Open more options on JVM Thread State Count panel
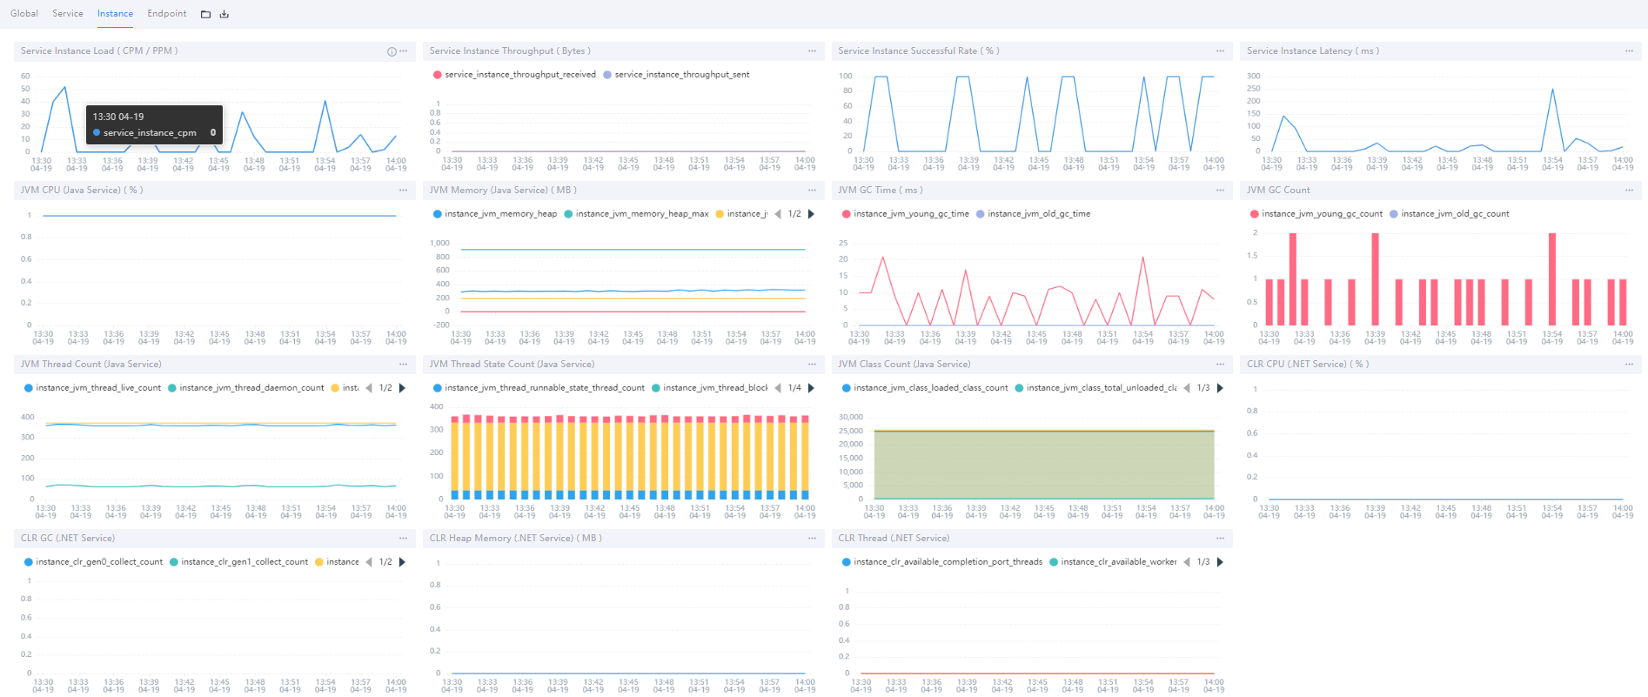1648x697 pixels. 812,365
